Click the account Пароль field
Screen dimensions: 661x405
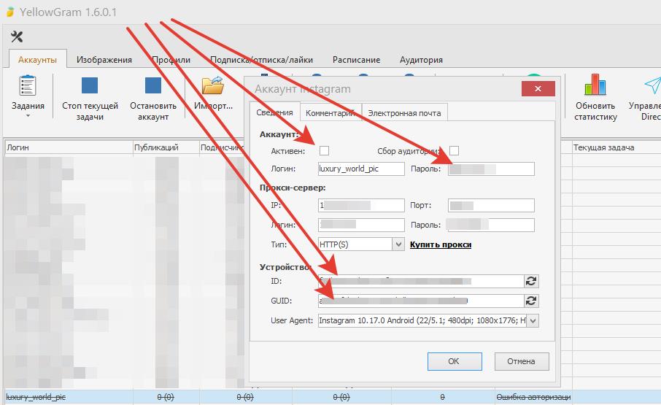click(x=491, y=169)
